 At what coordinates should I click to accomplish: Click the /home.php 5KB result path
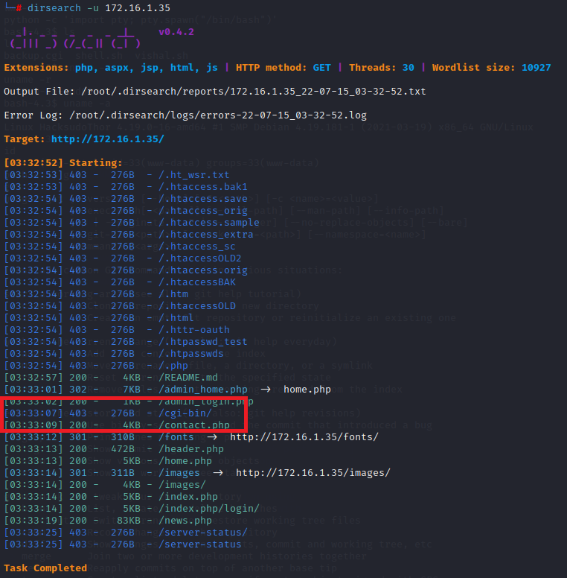[x=185, y=461]
